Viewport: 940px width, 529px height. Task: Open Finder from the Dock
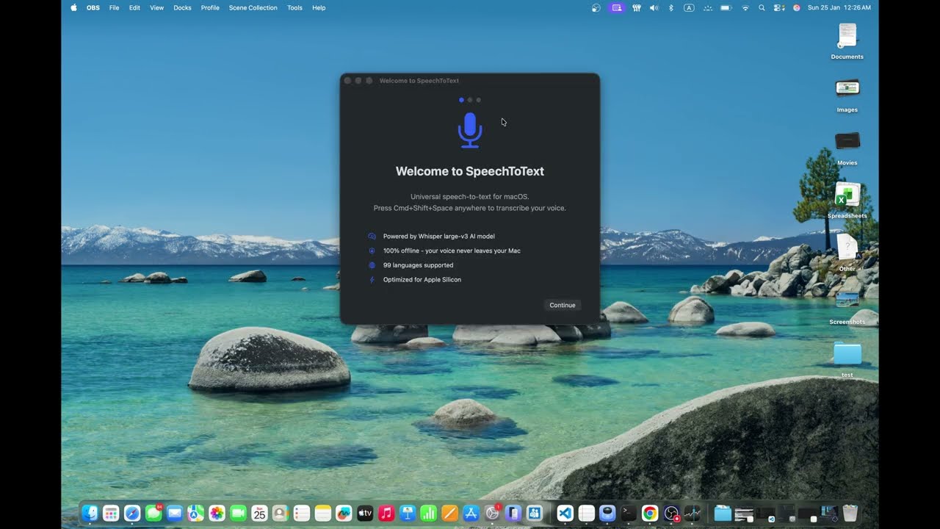pyautogui.click(x=90, y=513)
